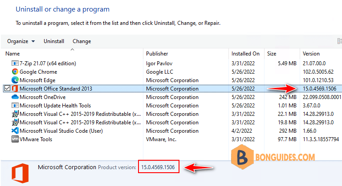342x186 pixels.
Task: Sort by the Name column header
Action: pos(12,54)
